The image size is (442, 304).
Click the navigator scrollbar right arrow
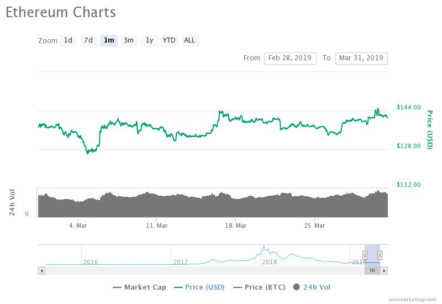tap(384, 270)
